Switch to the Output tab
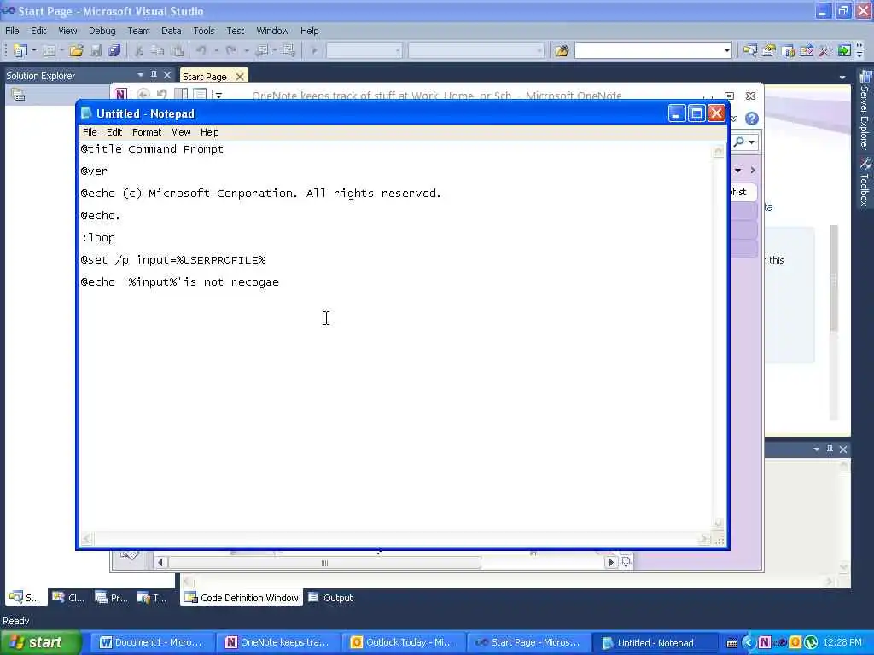 coord(331,598)
